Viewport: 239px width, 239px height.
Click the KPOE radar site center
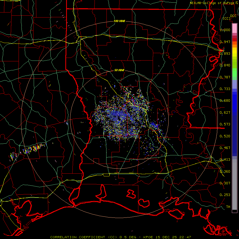(119, 119)
